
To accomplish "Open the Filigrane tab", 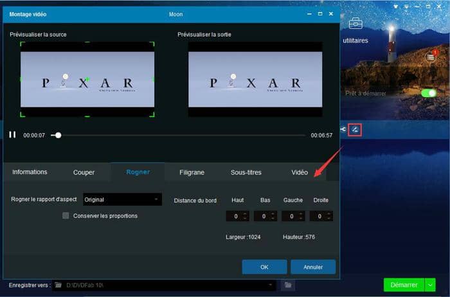I will (x=192, y=172).
